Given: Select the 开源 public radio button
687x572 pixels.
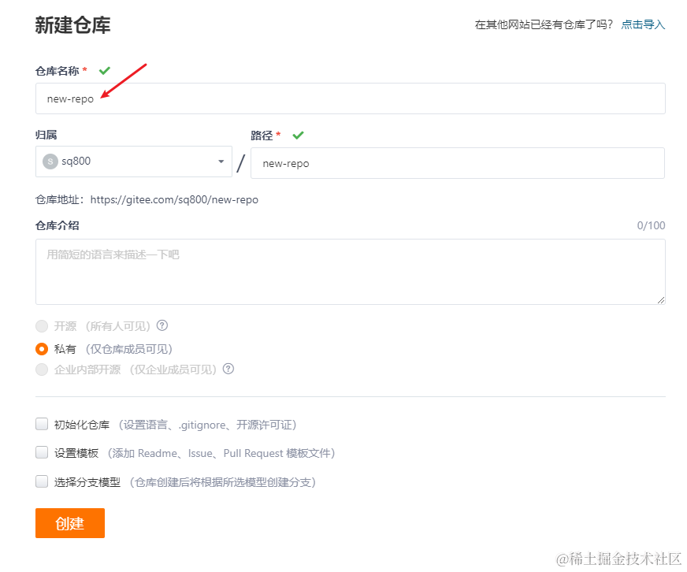Looking at the screenshot, I should pos(42,326).
